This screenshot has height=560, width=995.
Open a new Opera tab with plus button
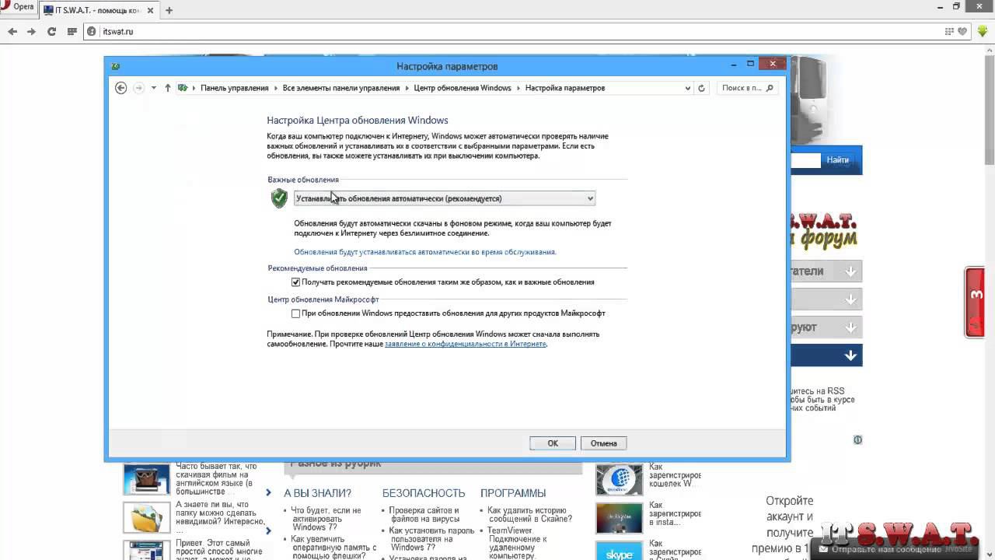[x=169, y=10]
